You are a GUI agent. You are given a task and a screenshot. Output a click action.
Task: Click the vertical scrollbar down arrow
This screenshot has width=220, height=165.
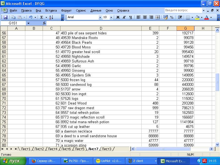pyautogui.click(x=217, y=144)
